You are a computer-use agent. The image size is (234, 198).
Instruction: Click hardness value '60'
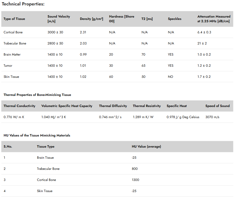tap(111, 77)
